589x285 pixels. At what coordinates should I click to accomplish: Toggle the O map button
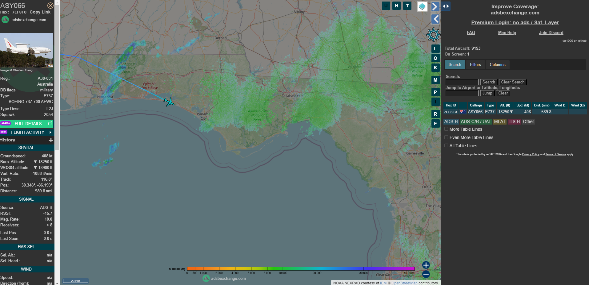[435, 58]
